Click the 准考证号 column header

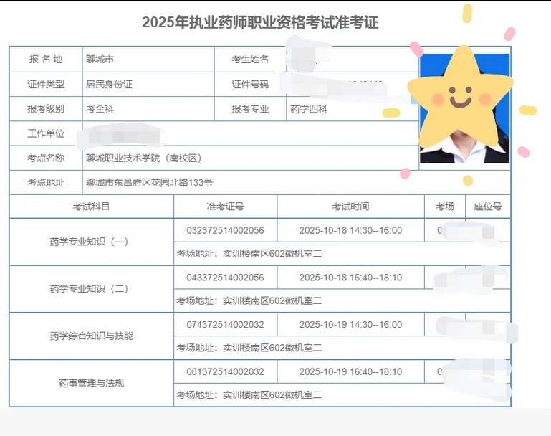(x=225, y=207)
